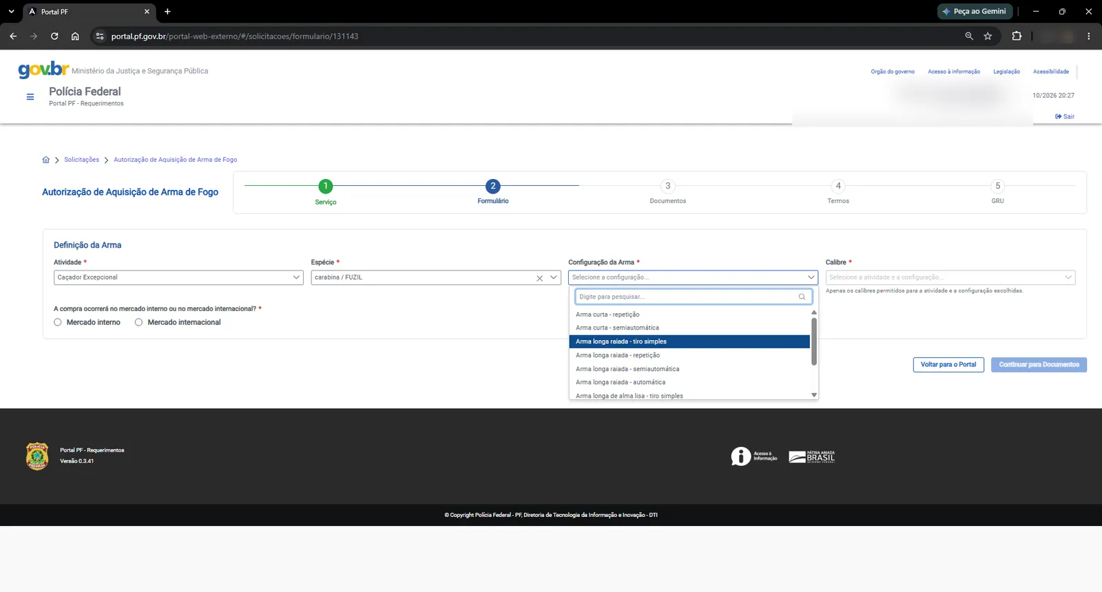Click the Polícia Federal badge in the footer
This screenshot has height=592, width=1102.
click(37, 456)
